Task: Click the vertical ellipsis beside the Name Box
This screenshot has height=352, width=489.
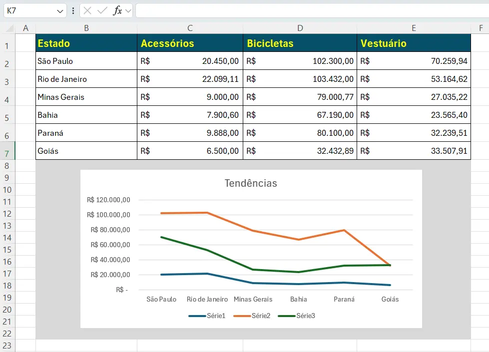Action: 73,10
